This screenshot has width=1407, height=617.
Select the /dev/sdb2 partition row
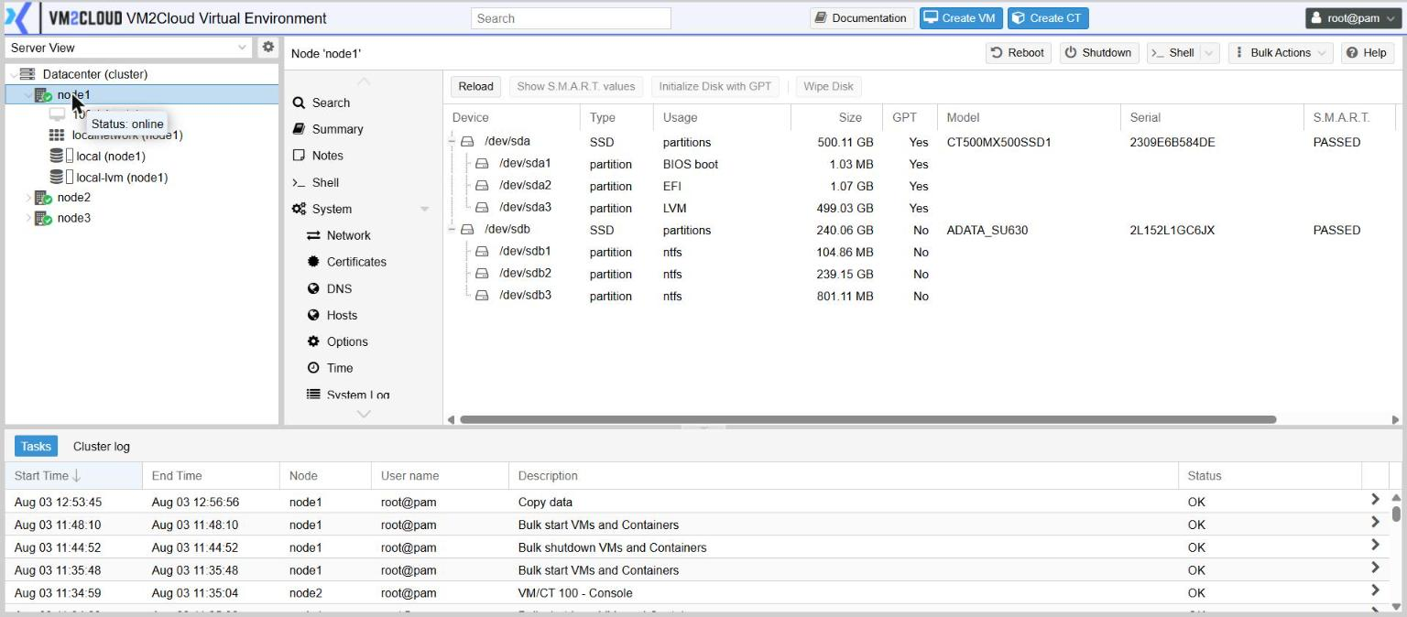pyautogui.click(x=921, y=274)
